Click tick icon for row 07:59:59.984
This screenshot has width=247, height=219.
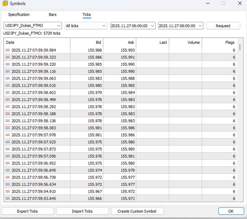tap(8, 50)
